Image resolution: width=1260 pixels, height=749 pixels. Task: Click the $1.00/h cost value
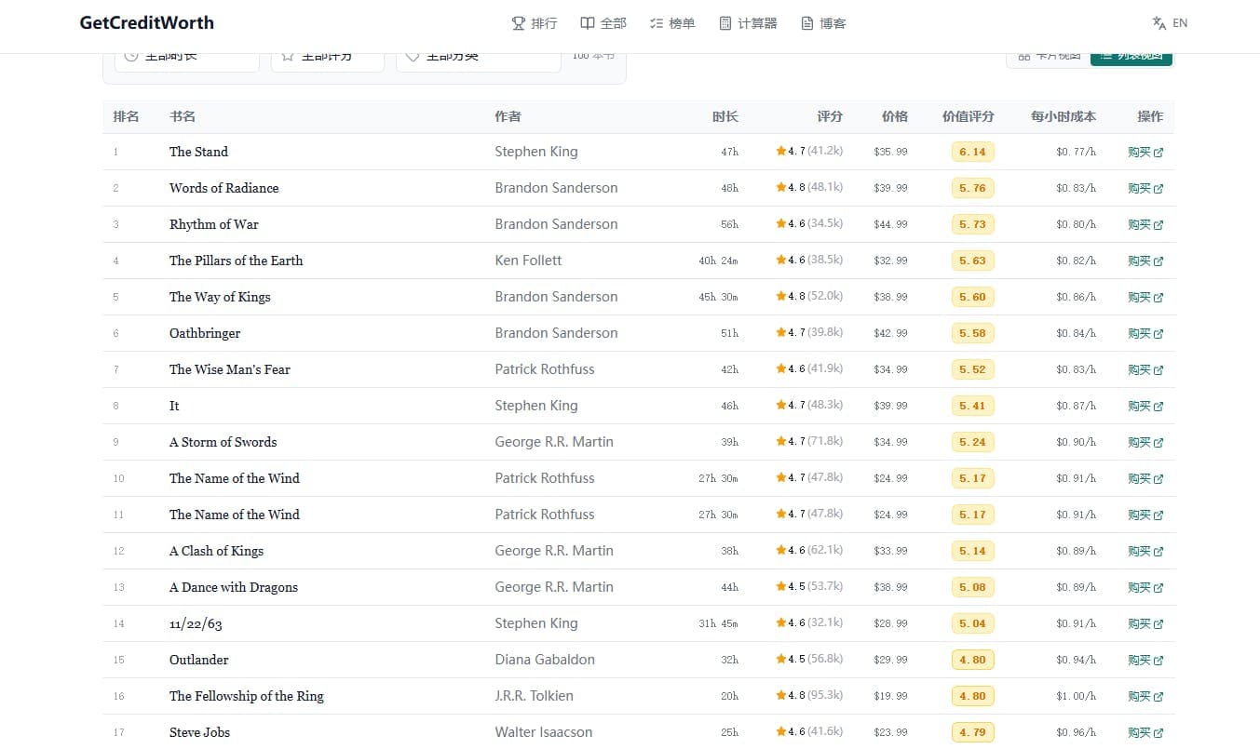(1077, 696)
